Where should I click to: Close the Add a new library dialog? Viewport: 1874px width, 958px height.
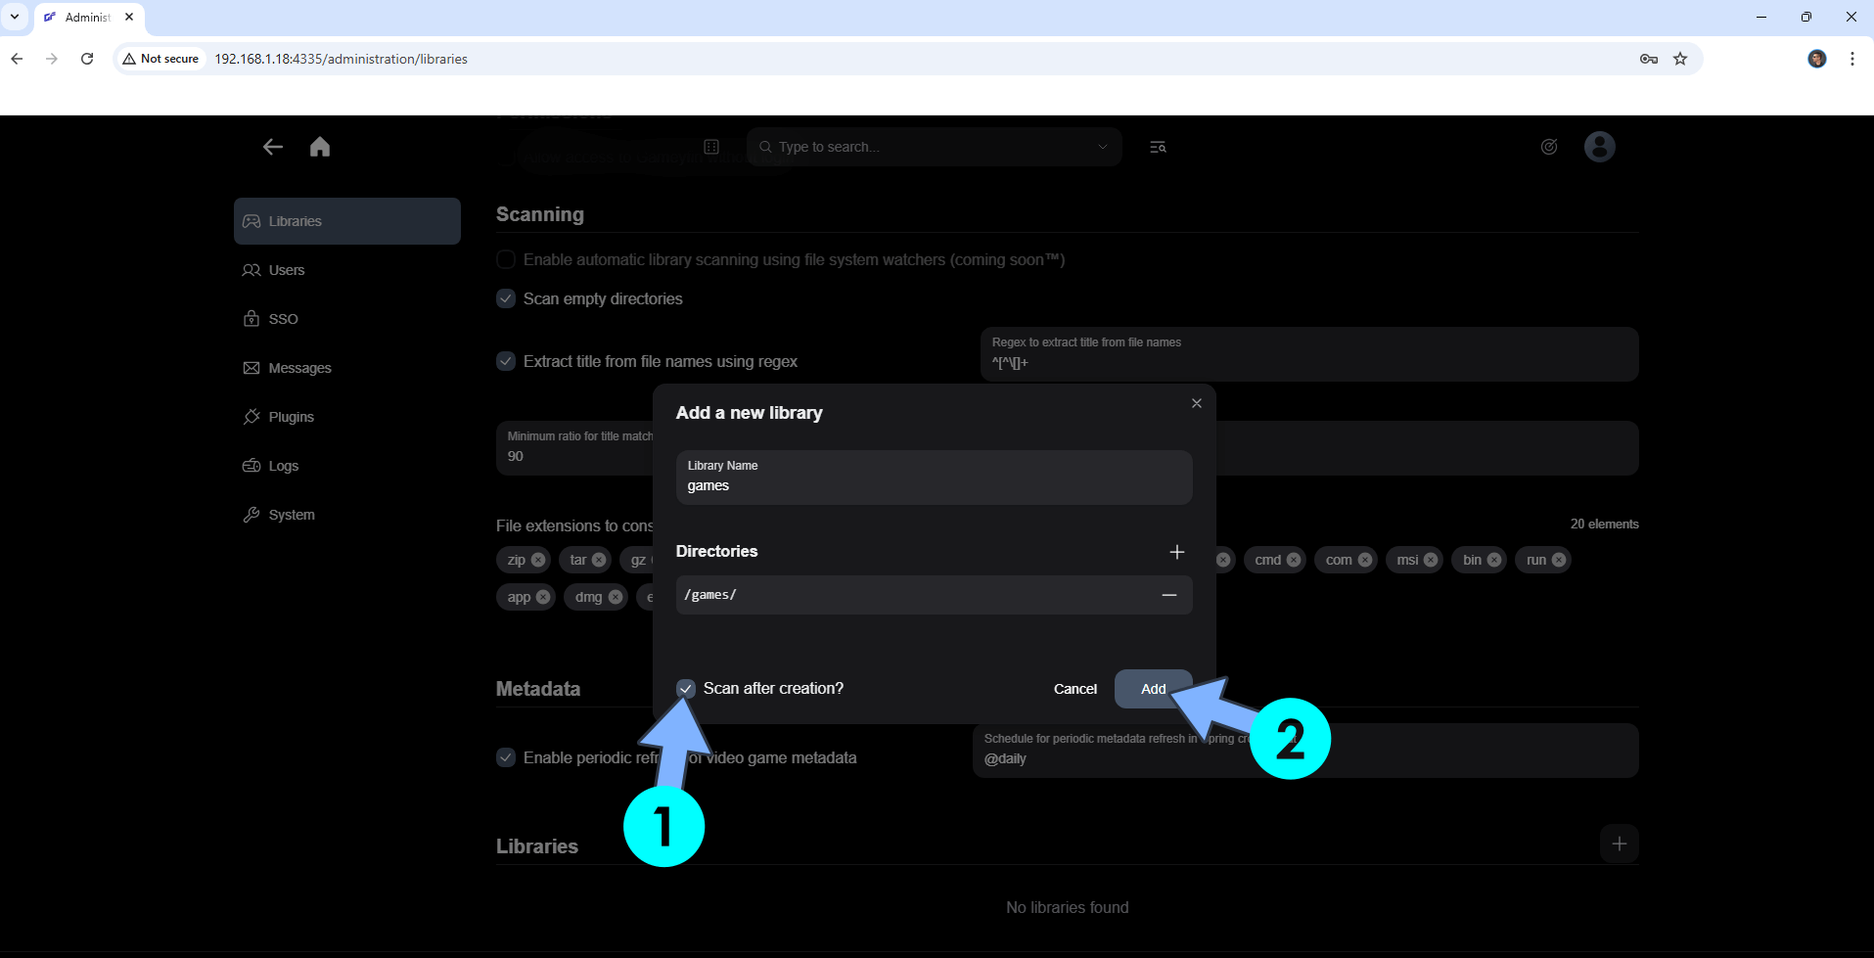[1196, 403]
